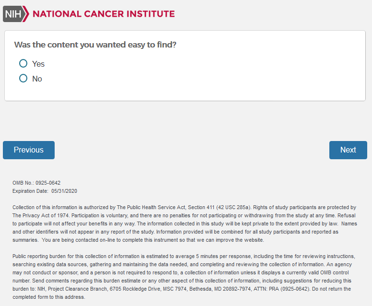
Task: Click the No answer label
Action: click(37, 79)
